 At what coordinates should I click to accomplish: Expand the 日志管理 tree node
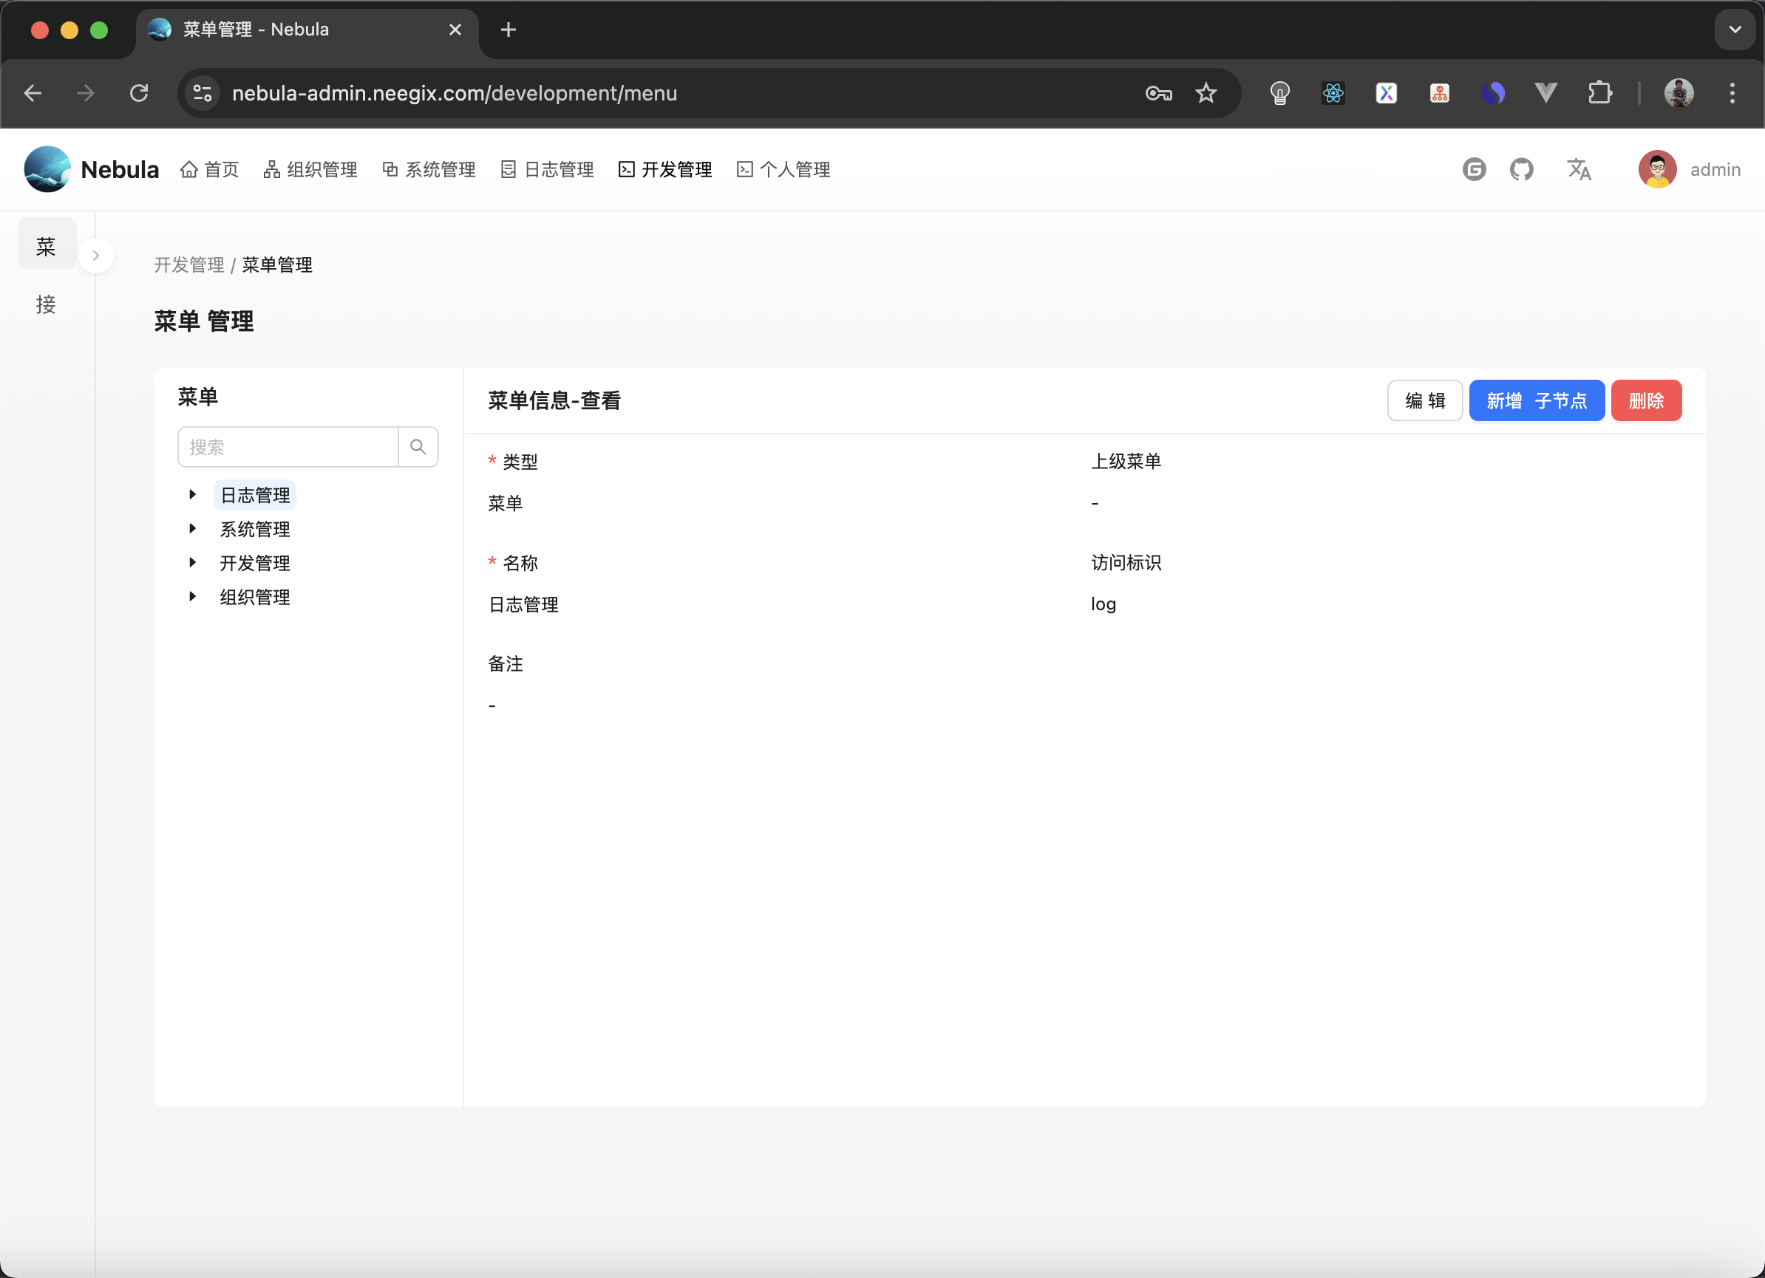pos(193,494)
